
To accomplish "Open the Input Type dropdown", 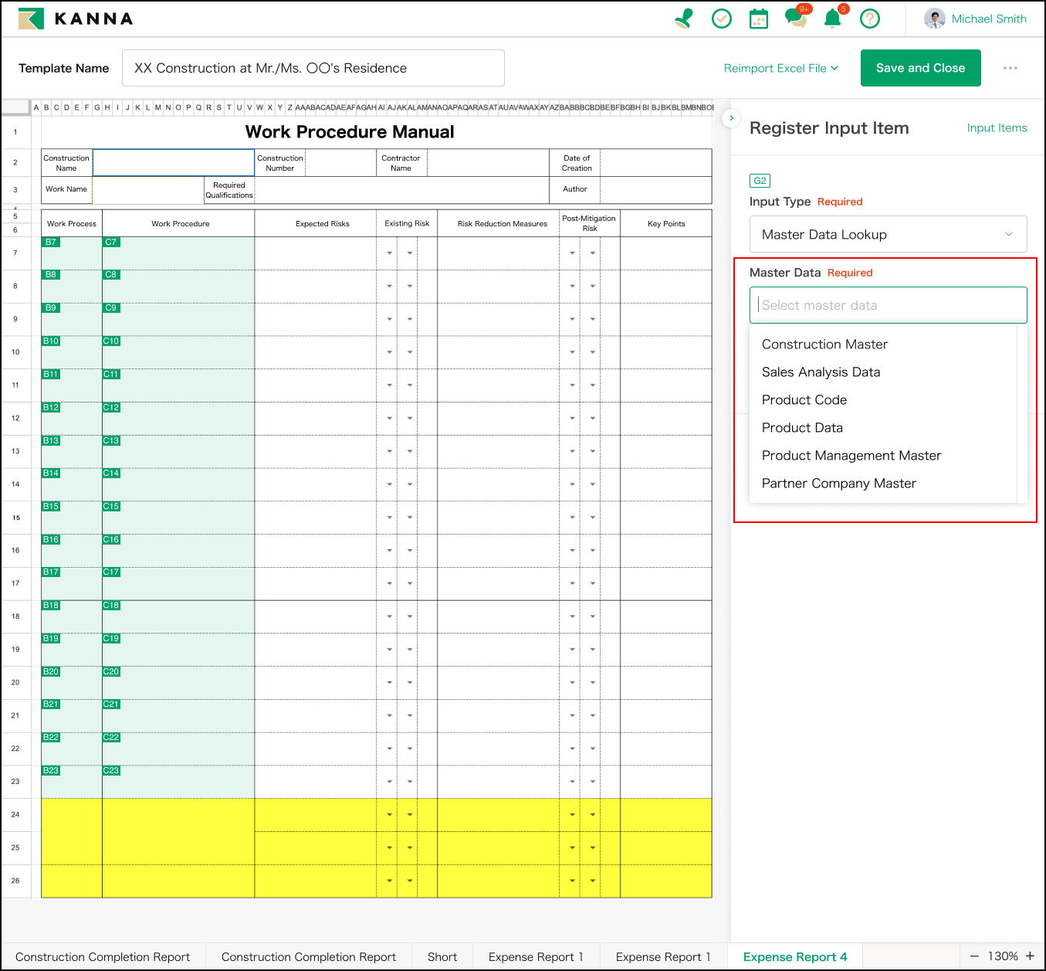I will [x=888, y=234].
